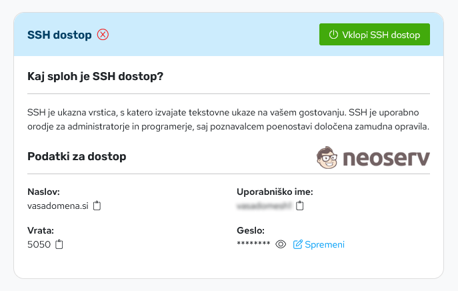Click the 5050 port number
Screen dimensions: 458x291
[x=39, y=244]
